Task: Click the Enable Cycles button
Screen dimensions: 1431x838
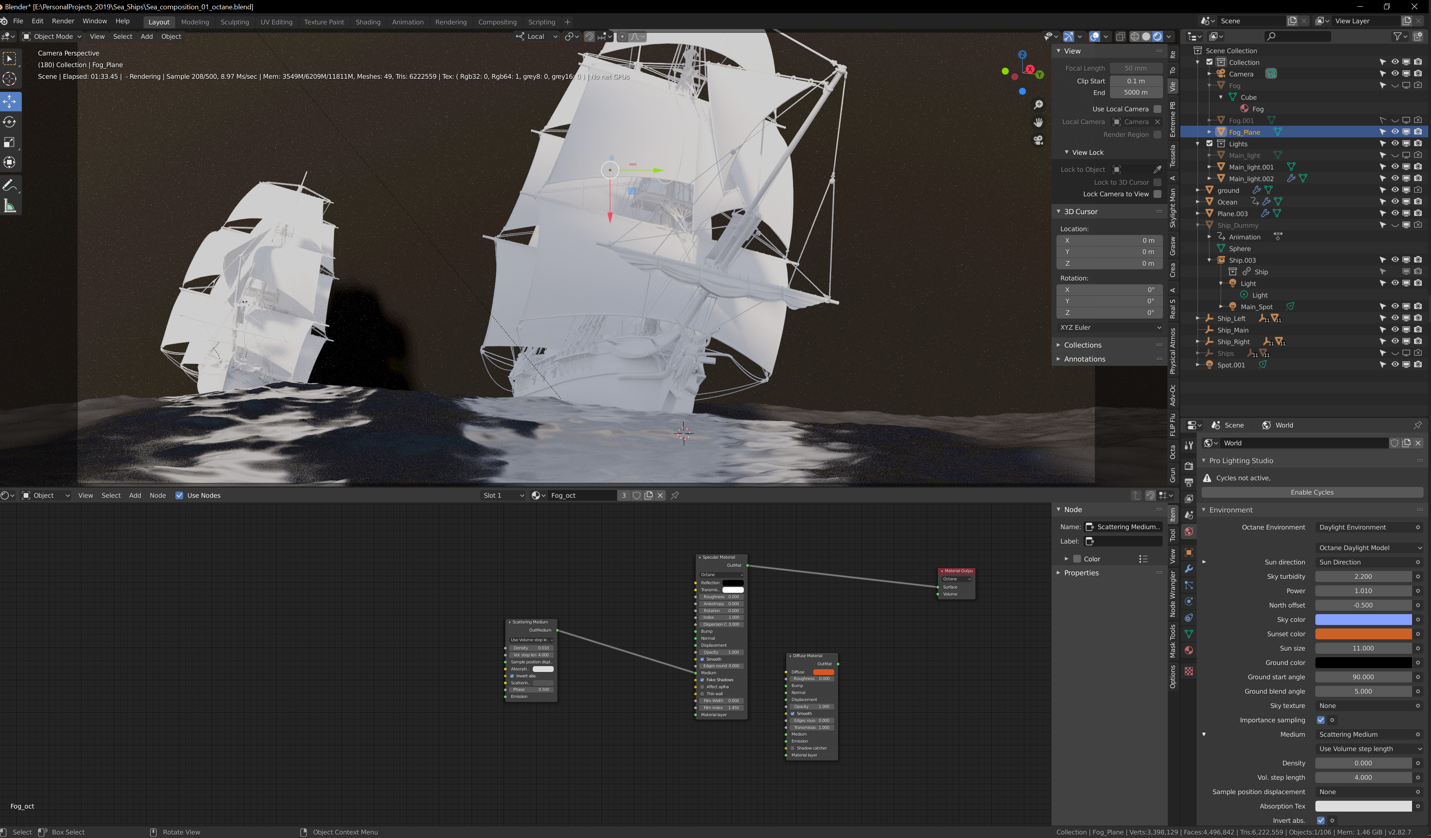Action: [1312, 492]
